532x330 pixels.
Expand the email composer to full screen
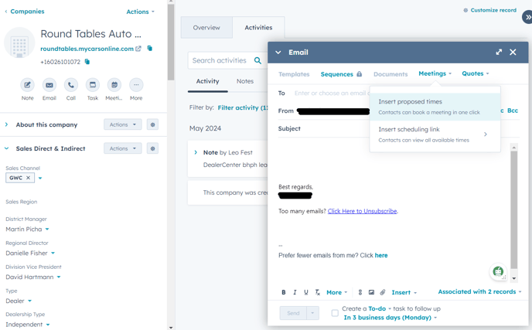point(499,53)
